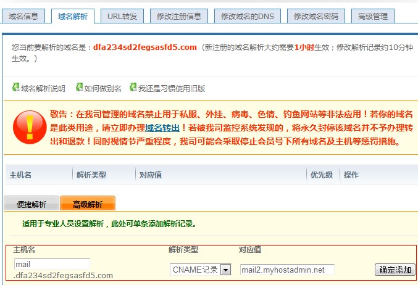
Task: Open the 域名转出 link in warning
Action: pos(162,128)
